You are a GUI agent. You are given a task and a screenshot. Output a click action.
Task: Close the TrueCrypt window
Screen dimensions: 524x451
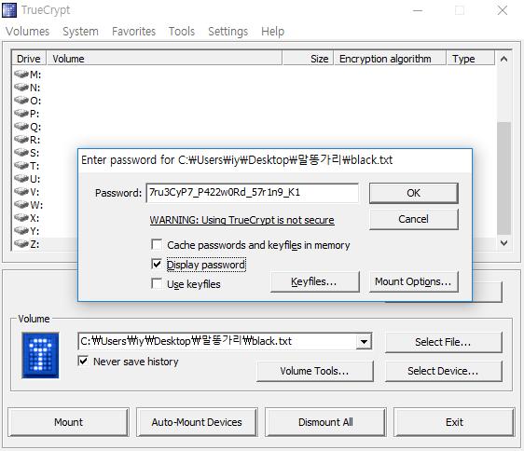click(503, 10)
